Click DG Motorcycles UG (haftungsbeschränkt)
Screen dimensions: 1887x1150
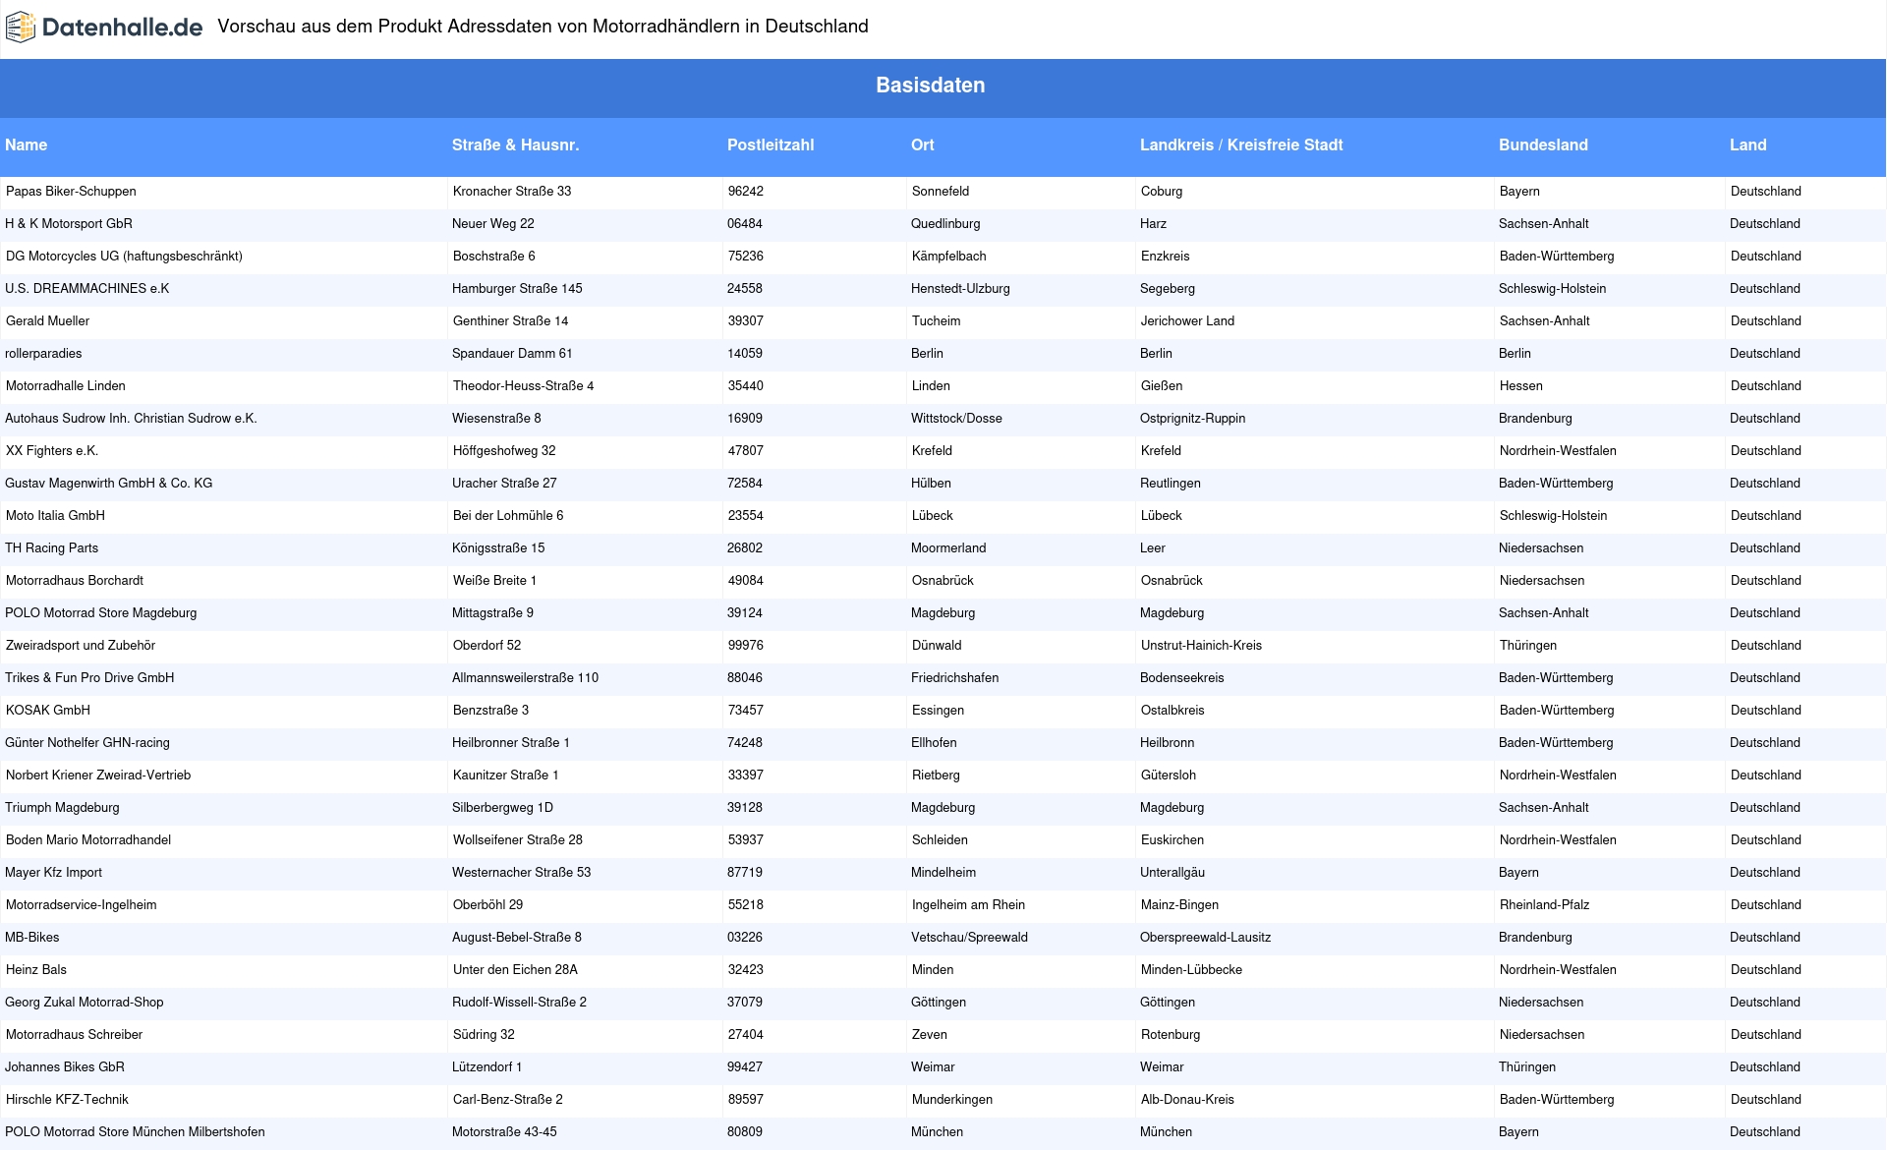tap(124, 257)
